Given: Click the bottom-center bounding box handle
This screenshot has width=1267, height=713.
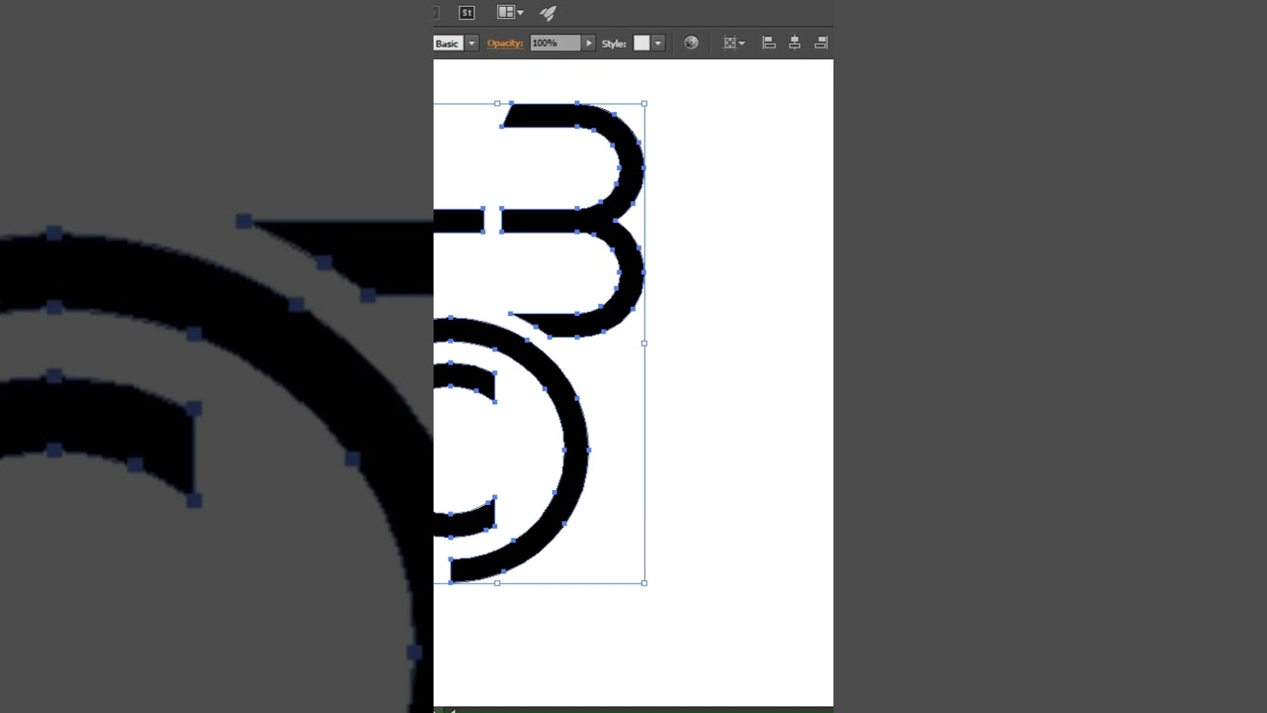Looking at the screenshot, I should pyautogui.click(x=497, y=583).
